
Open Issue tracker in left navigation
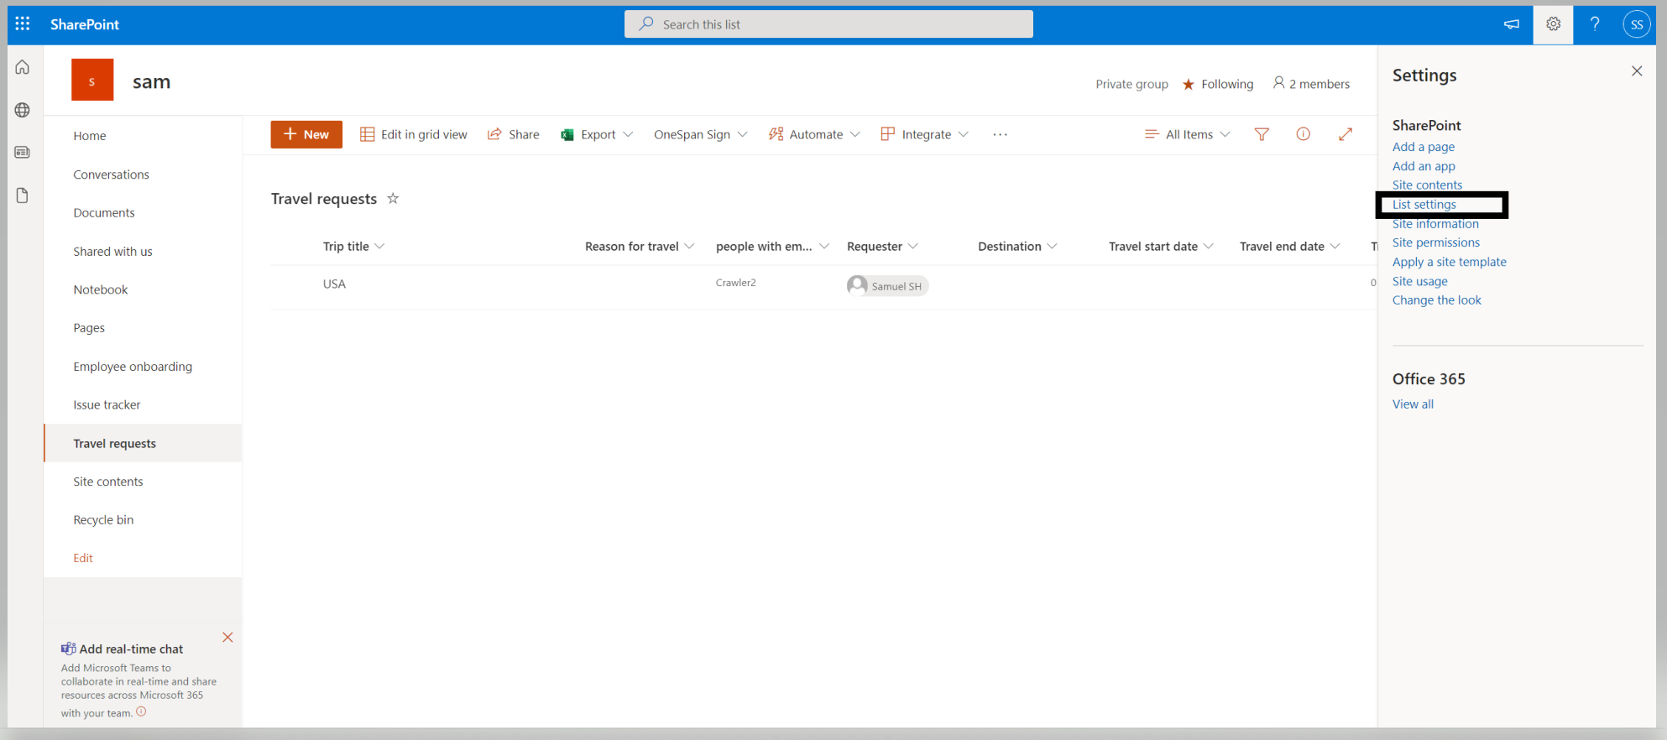pos(107,405)
